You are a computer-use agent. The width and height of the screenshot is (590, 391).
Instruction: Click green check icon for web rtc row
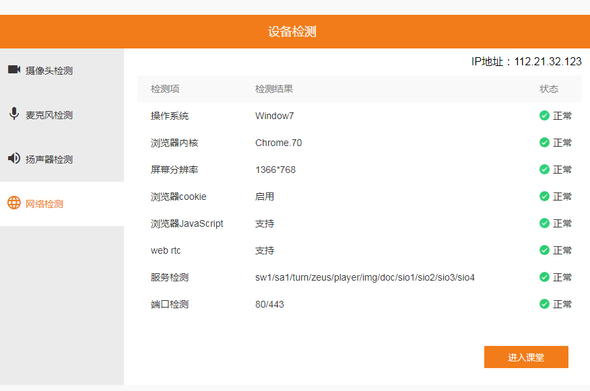click(544, 250)
